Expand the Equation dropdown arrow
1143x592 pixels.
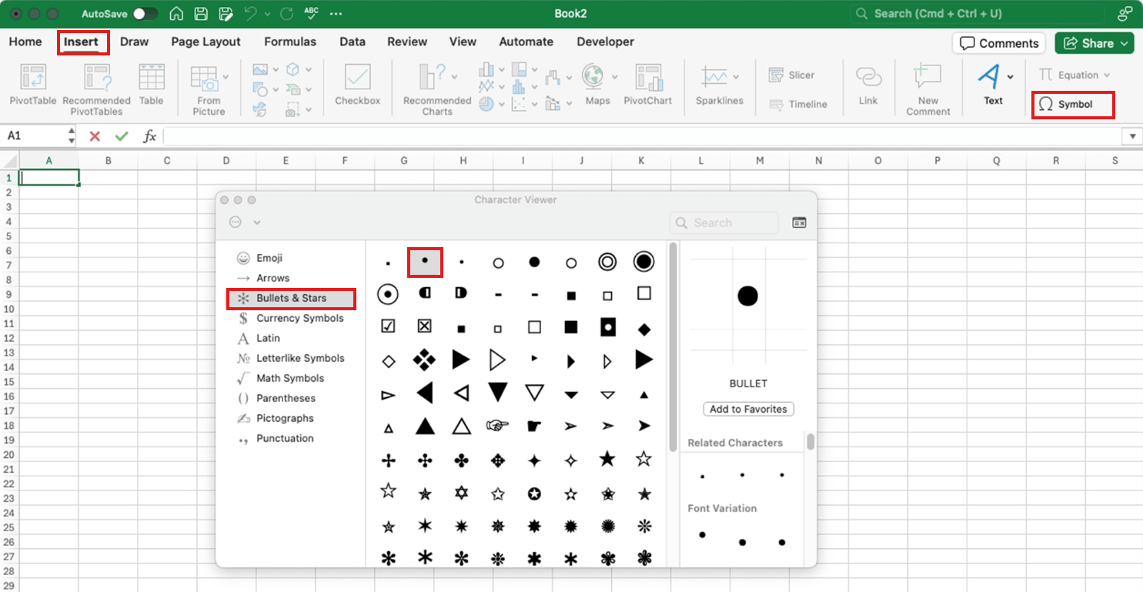pyautogui.click(x=1107, y=75)
